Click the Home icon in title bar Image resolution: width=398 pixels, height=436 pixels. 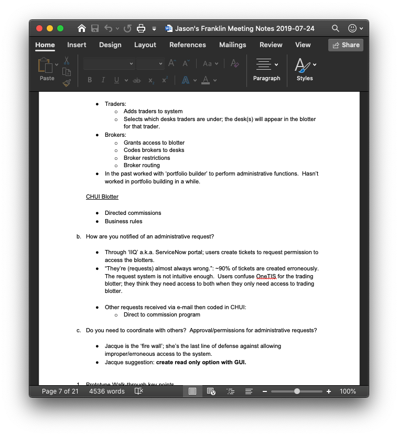pos(82,28)
